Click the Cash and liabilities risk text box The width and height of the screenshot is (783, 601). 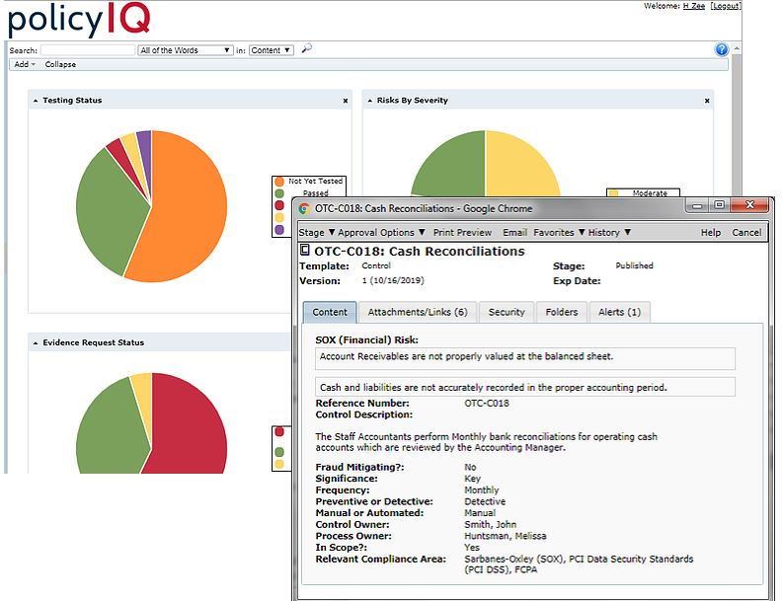pyautogui.click(x=525, y=388)
